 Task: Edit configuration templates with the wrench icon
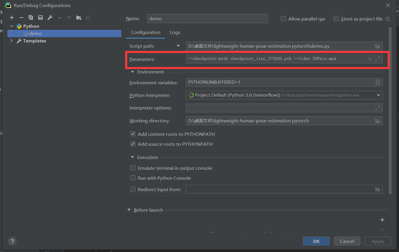coord(50,18)
